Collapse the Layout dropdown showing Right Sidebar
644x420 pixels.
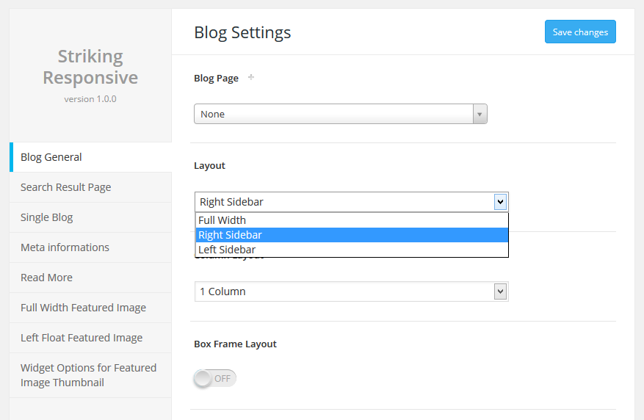point(344,202)
